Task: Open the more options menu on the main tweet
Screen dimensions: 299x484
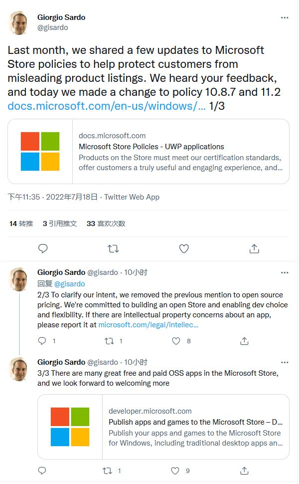Action: (x=285, y=16)
